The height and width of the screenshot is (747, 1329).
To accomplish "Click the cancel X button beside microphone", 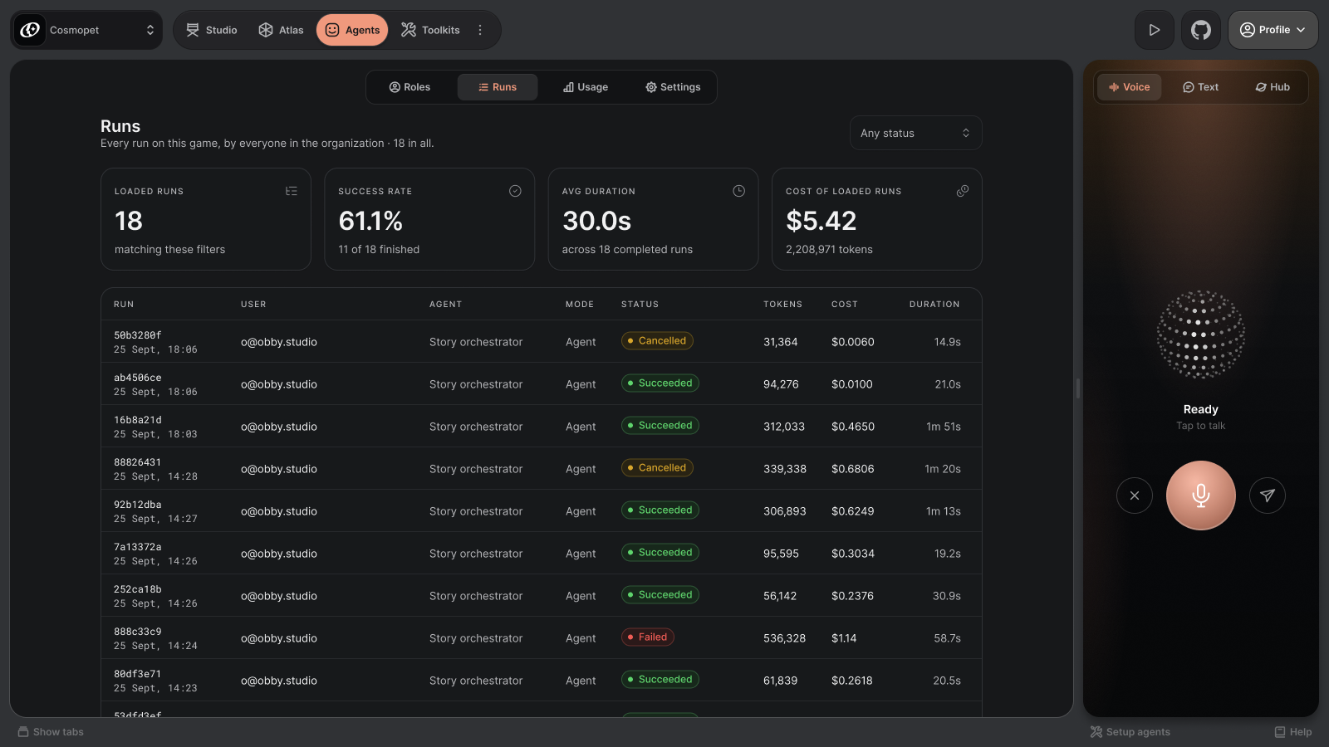I will coord(1135,496).
